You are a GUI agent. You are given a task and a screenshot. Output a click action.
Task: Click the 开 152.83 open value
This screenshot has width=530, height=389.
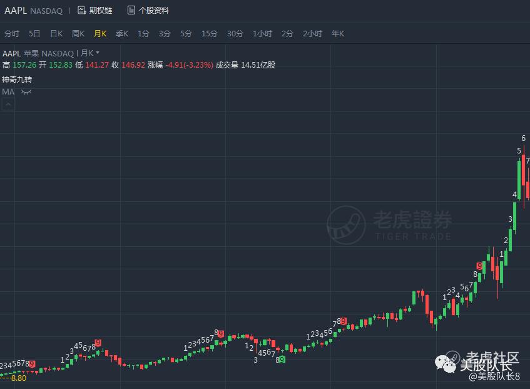click(x=56, y=65)
